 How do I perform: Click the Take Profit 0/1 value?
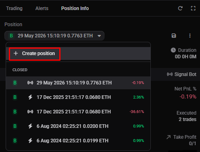point(192,144)
